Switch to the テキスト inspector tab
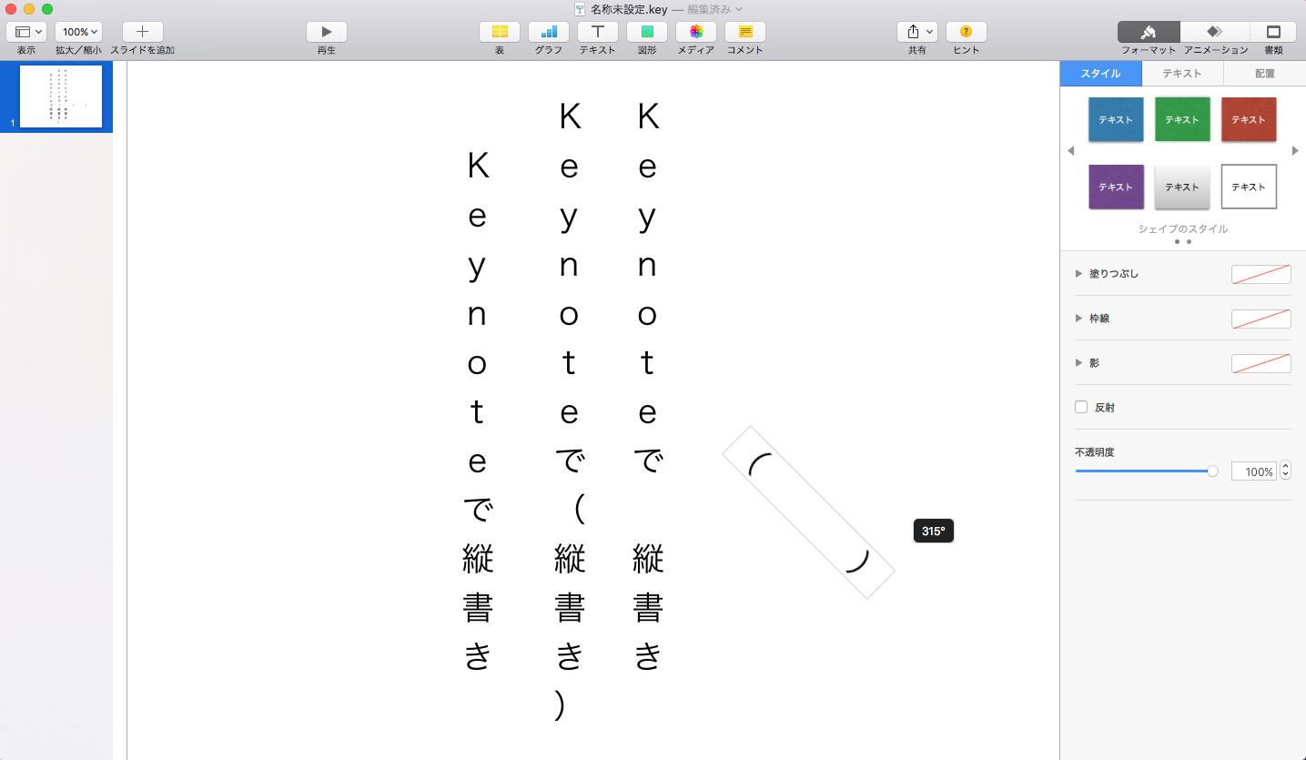This screenshot has height=760, width=1306. pos(1181,73)
